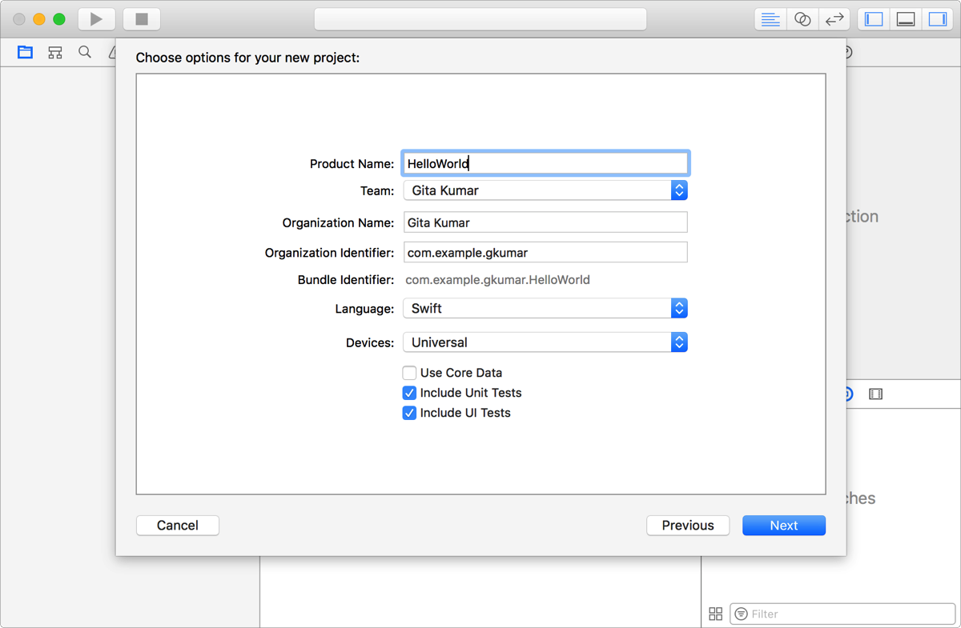
Task: Switch library to icon grid view
Action: [716, 614]
